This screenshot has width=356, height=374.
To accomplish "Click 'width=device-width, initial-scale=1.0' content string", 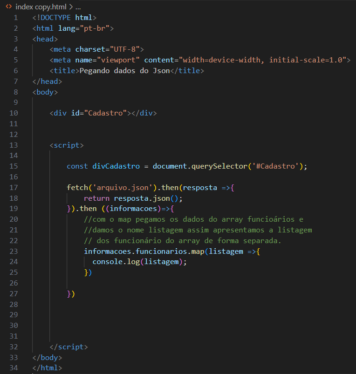I will (x=262, y=60).
